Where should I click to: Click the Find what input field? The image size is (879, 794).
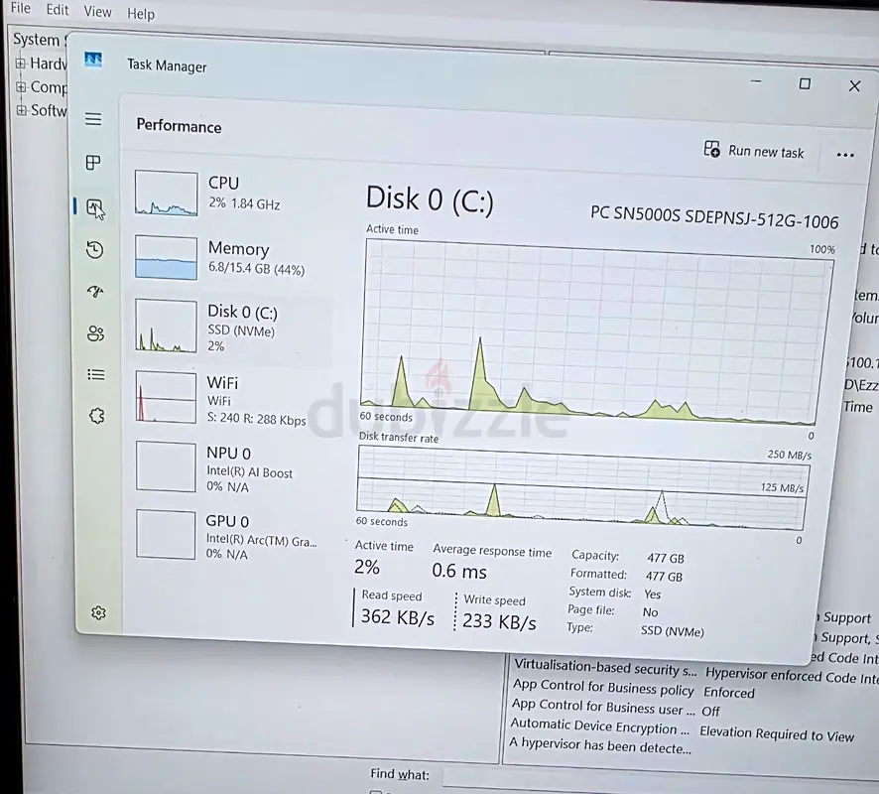[x=661, y=778]
